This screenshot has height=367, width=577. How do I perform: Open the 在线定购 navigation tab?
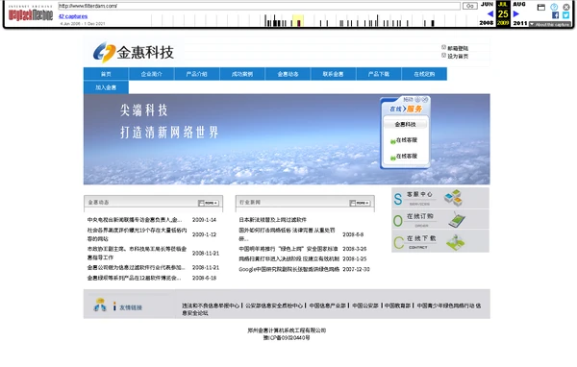pyautogui.click(x=424, y=74)
